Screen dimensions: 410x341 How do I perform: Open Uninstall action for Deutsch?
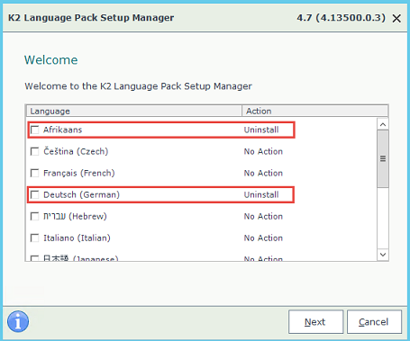(261, 194)
